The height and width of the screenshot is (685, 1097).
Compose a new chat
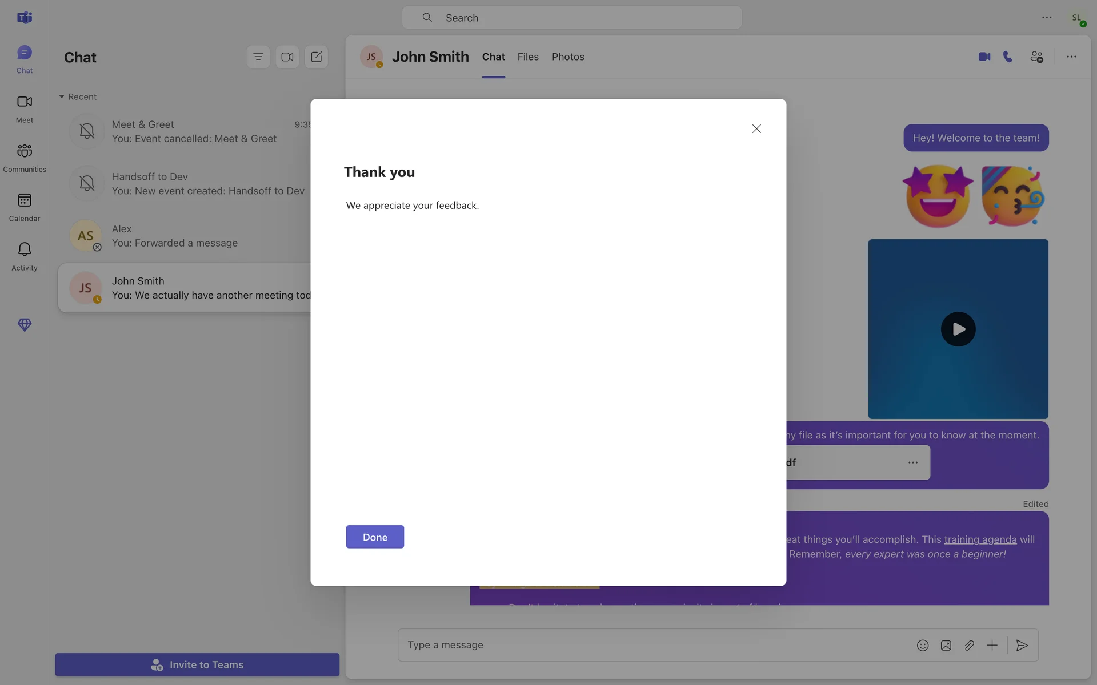316,57
